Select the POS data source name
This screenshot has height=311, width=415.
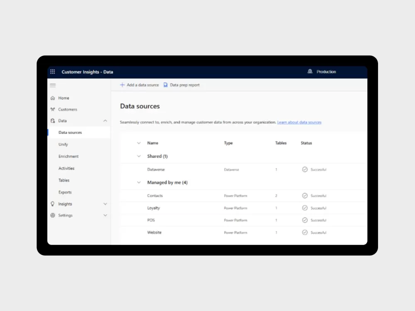pos(151,220)
